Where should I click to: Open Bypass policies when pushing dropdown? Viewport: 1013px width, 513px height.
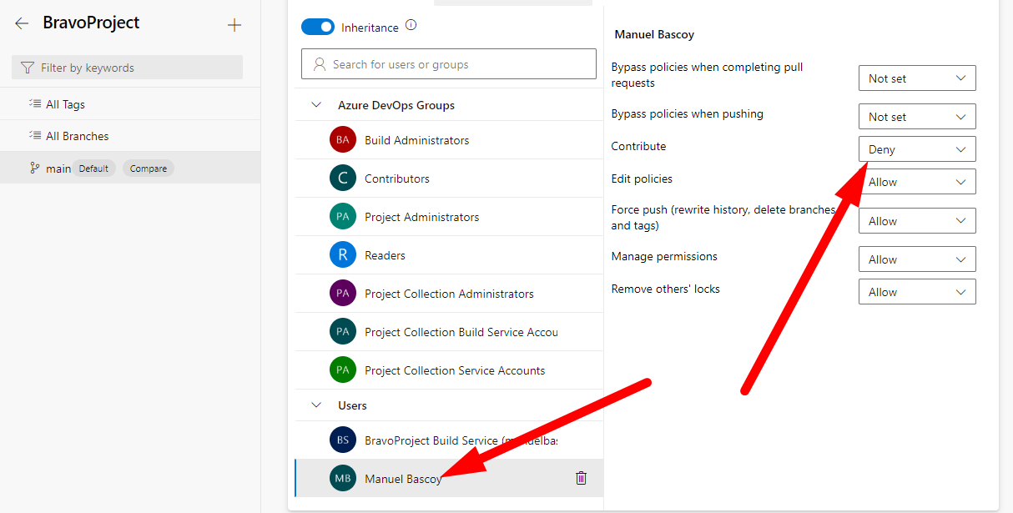pyautogui.click(x=916, y=117)
